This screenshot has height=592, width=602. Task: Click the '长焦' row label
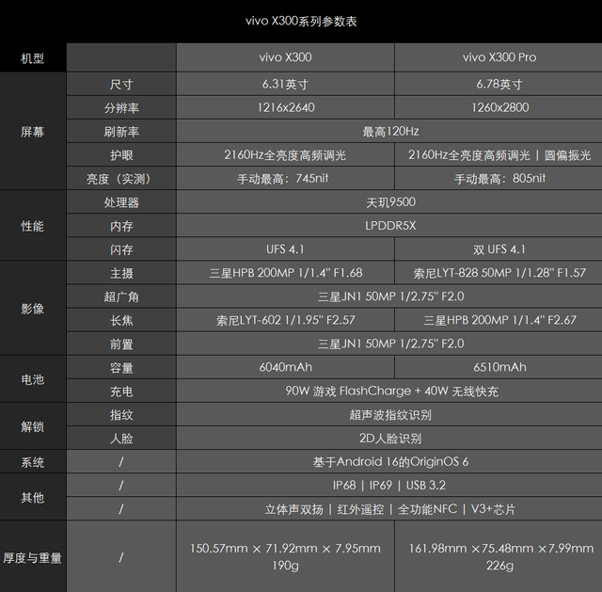121,320
